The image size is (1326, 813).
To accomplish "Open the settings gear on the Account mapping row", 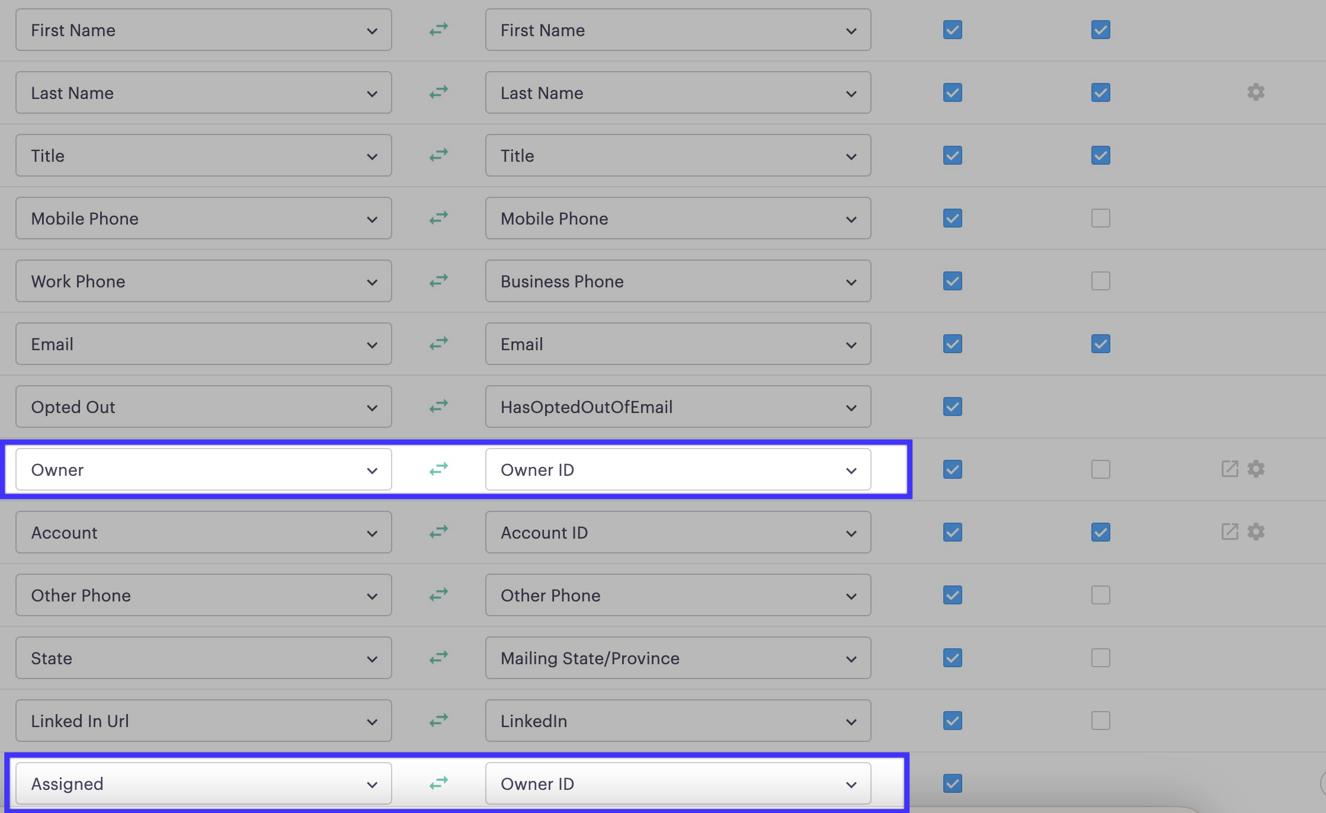I will 1256,532.
